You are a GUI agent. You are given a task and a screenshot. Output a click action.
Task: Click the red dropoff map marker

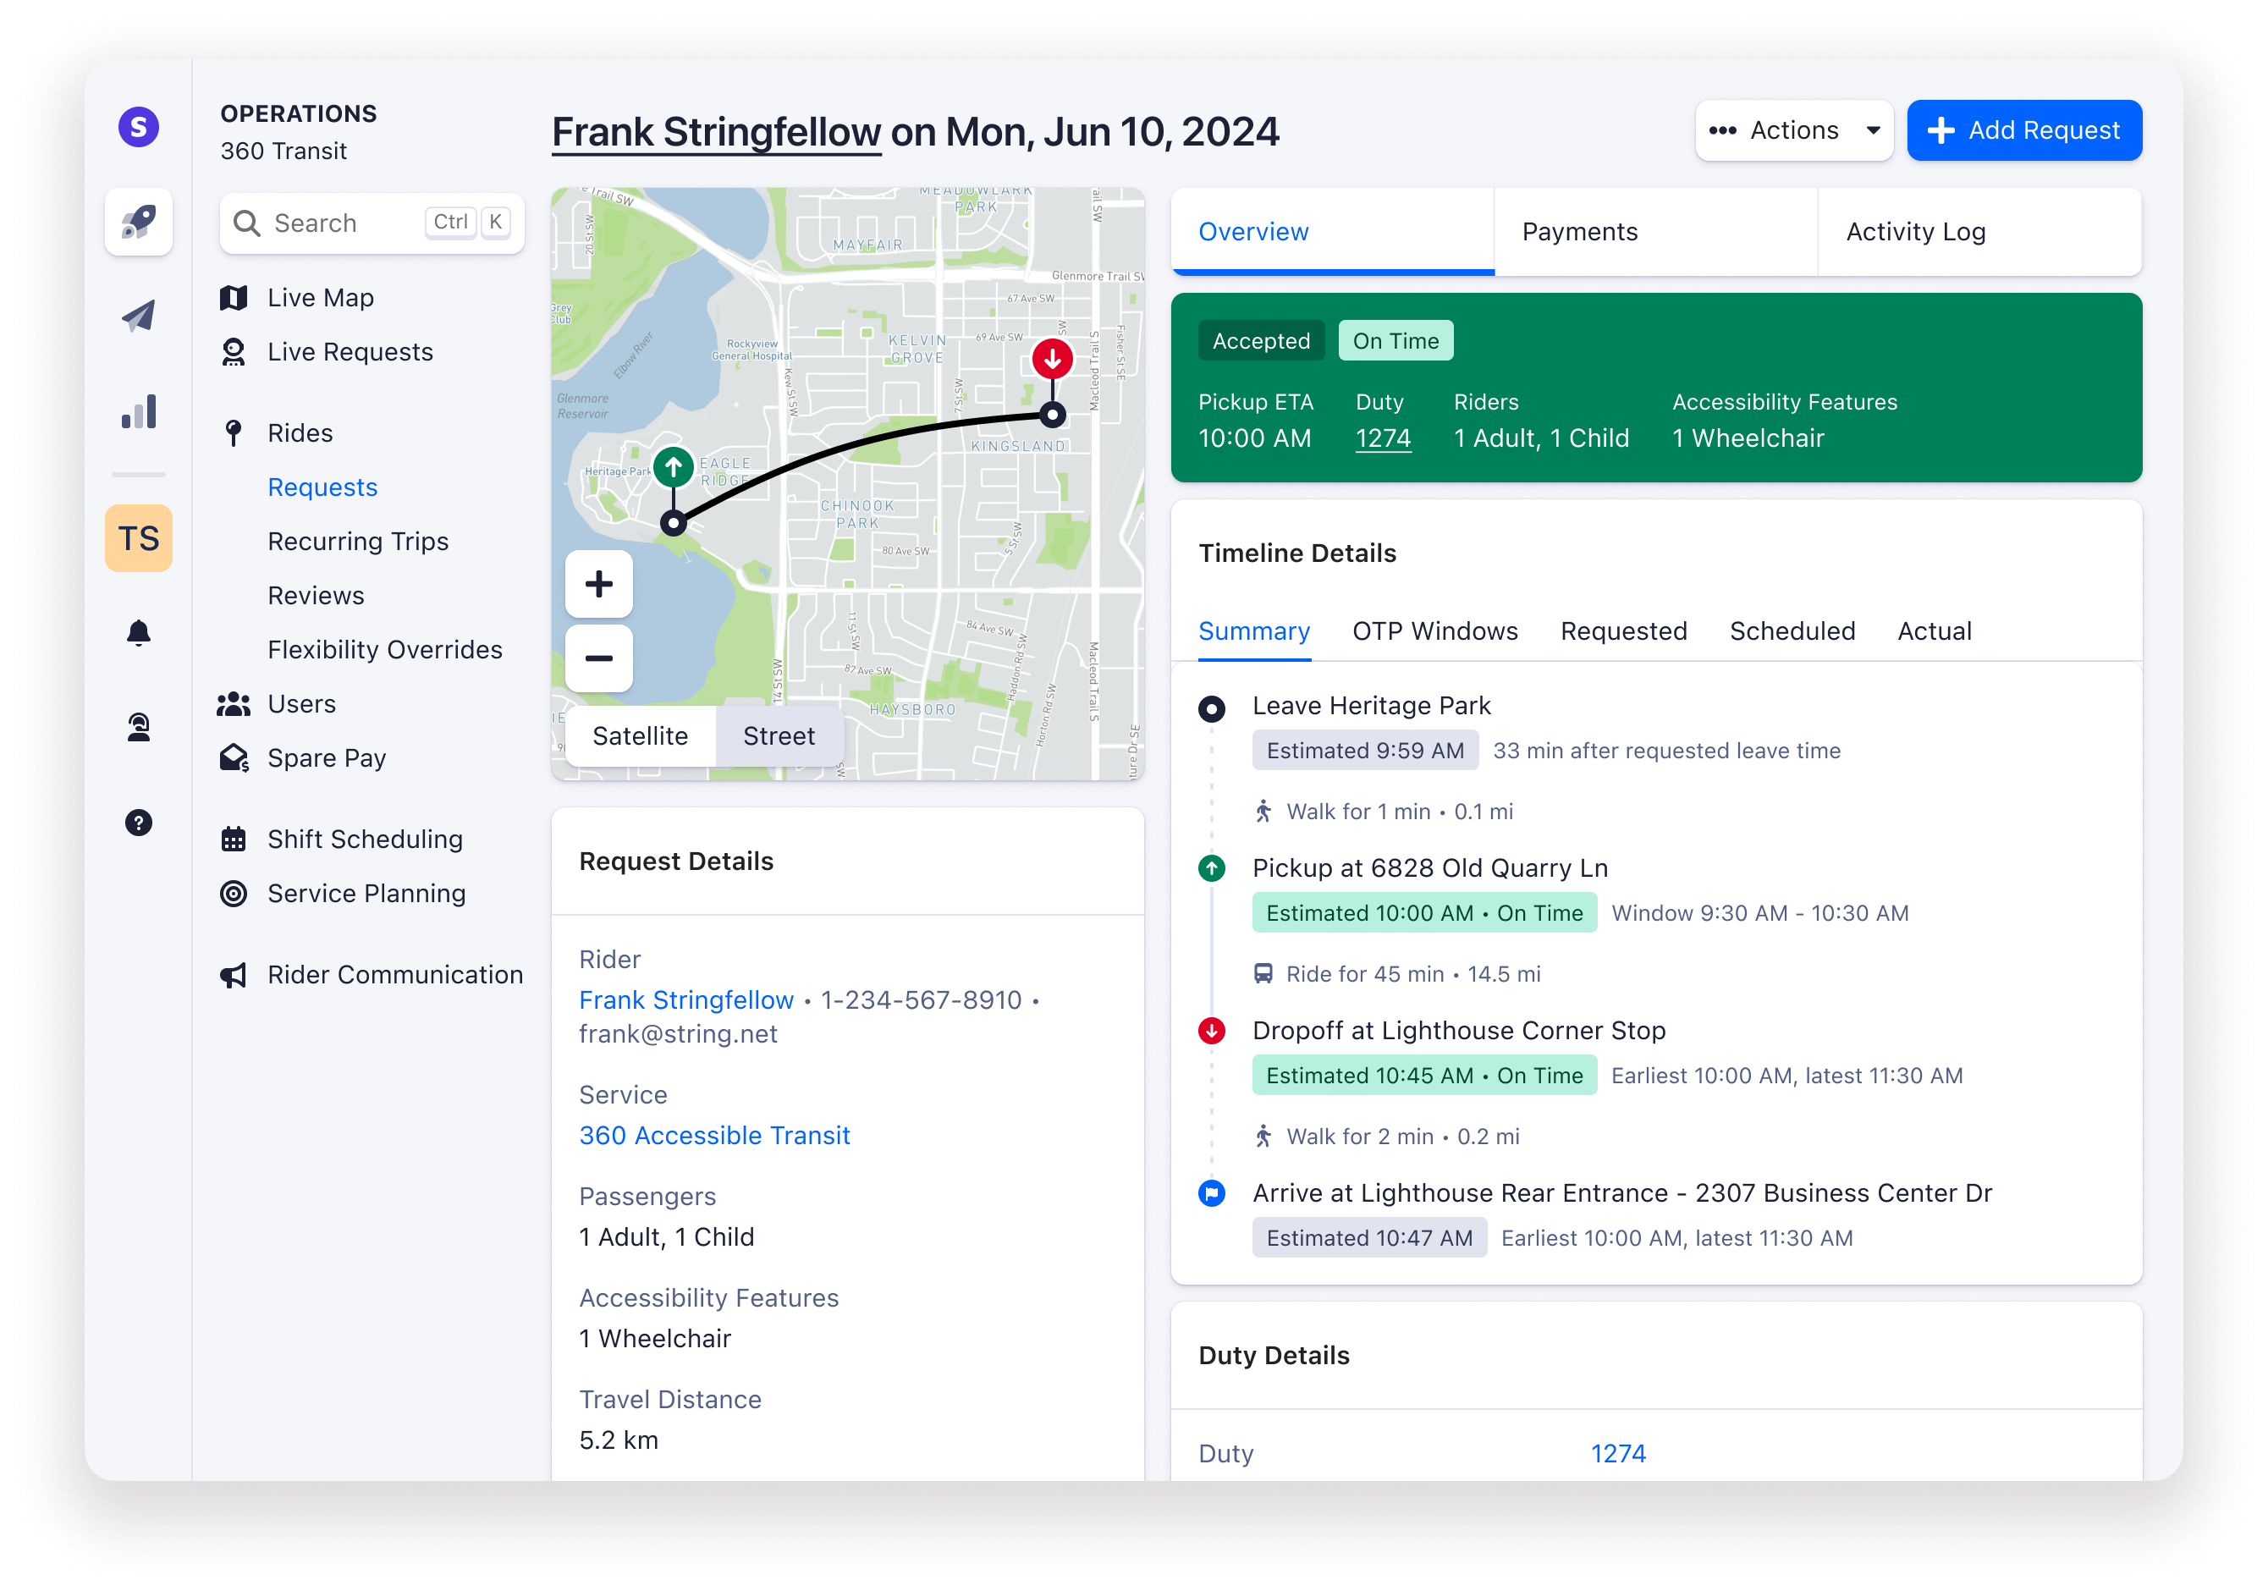point(1052,359)
